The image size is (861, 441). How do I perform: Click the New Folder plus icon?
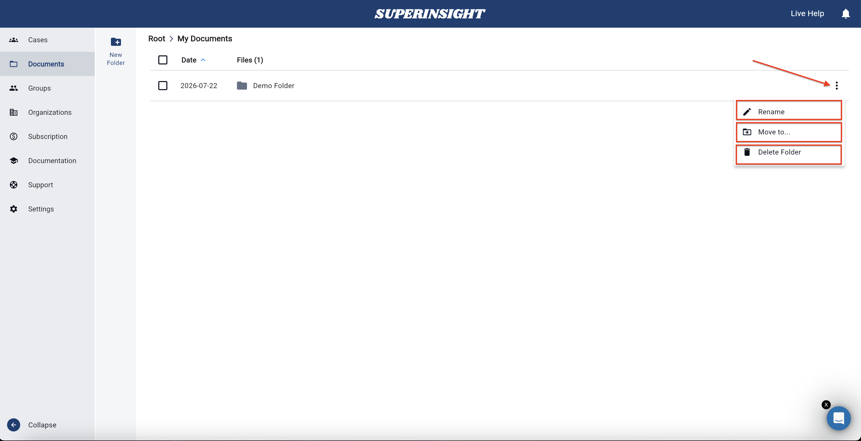coord(116,42)
